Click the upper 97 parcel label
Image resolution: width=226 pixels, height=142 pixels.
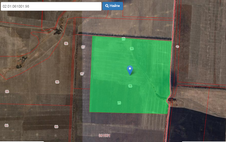83,47
